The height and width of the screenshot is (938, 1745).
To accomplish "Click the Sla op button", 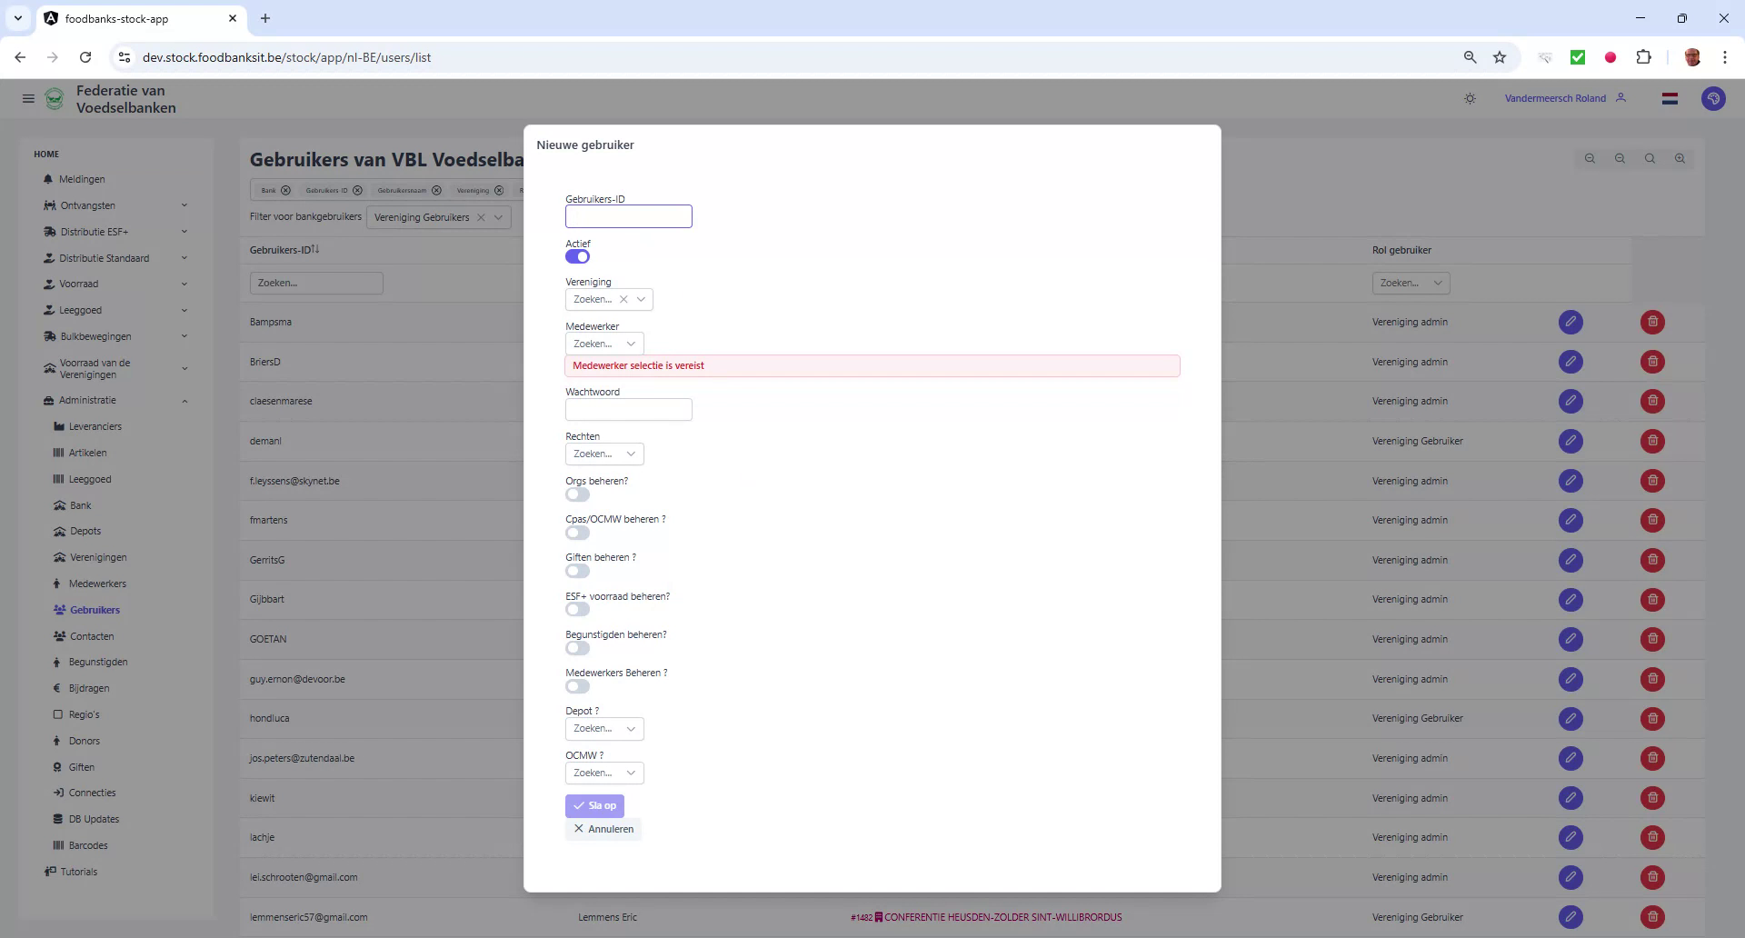I will pos(594,805).
